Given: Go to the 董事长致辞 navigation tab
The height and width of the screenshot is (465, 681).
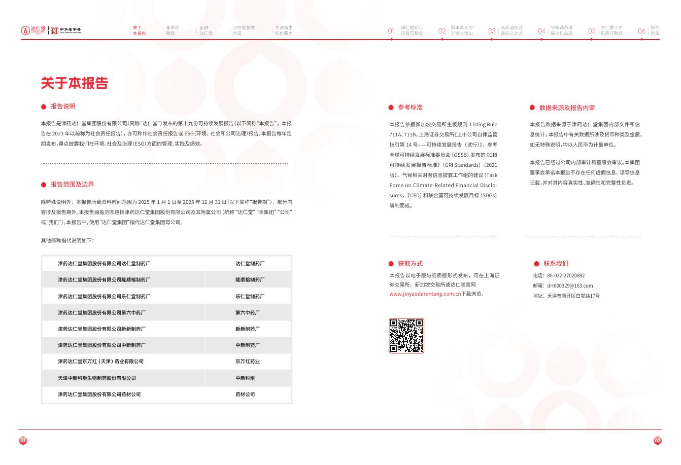Looking at the screenshot, I should click(x=173, y=30).
